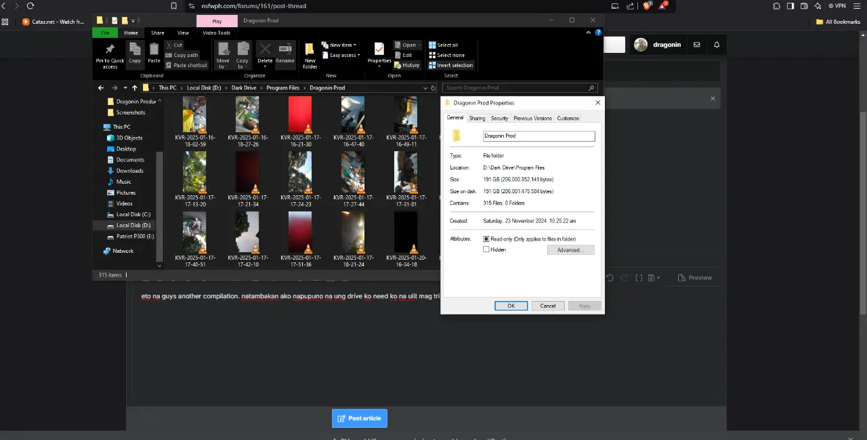Select Copy path in ribbon
Screen dimensions: 867x440
click(x=182, y=55)
